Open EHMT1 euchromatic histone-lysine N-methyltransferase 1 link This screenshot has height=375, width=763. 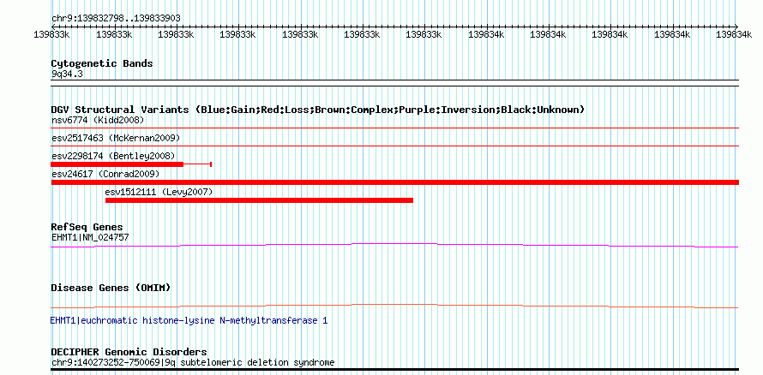(x=189, y=320)
